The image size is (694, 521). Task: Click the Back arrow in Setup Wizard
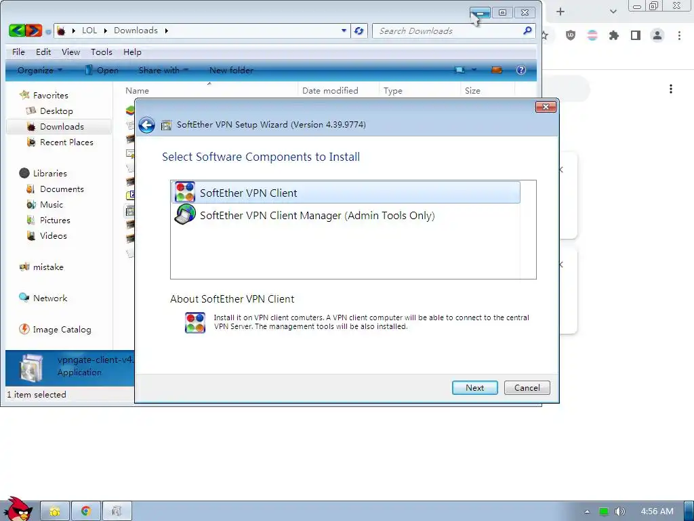[x=146, y=125]
